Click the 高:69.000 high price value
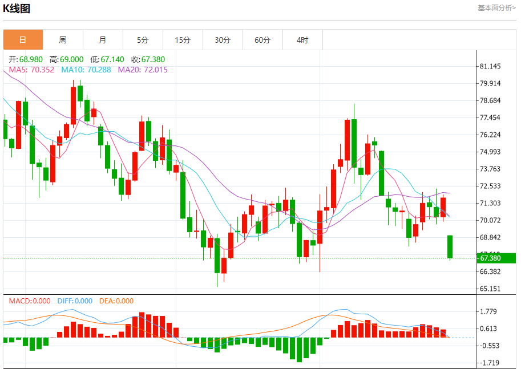The image size is (521, 369). click(66, 59)
